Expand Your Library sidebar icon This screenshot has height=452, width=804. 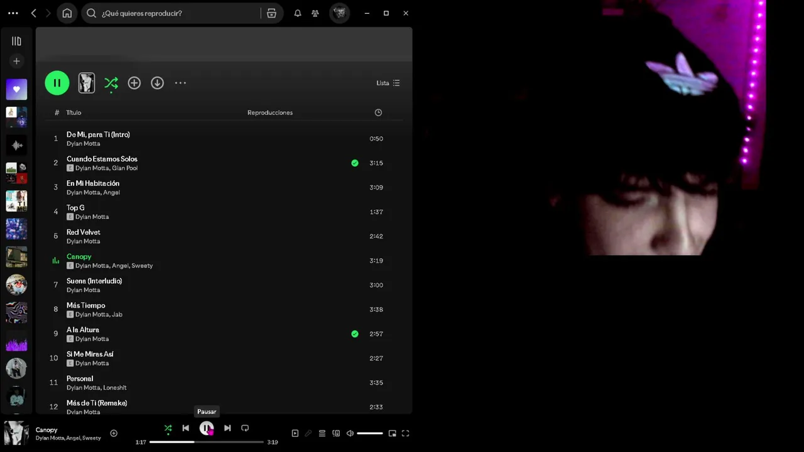(x=16, y=41)
